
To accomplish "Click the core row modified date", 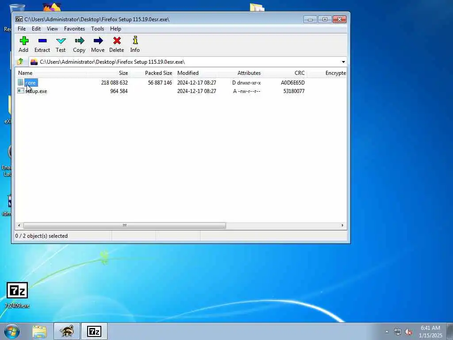I will point(197,83).
